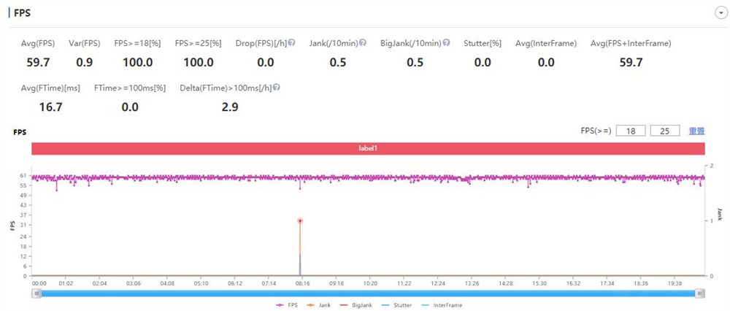Click the blue time range slider track
Screen dimensions: 730x311
(x=368, y=293)
